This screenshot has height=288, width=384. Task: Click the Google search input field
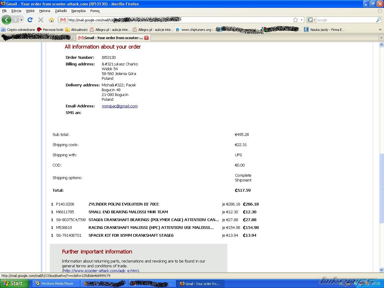[x=345, y=20]
